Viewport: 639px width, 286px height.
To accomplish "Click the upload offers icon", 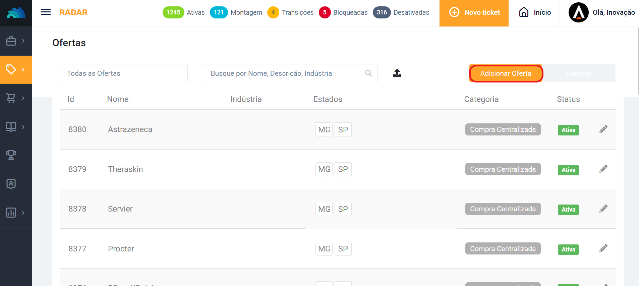I will point(397,73).
